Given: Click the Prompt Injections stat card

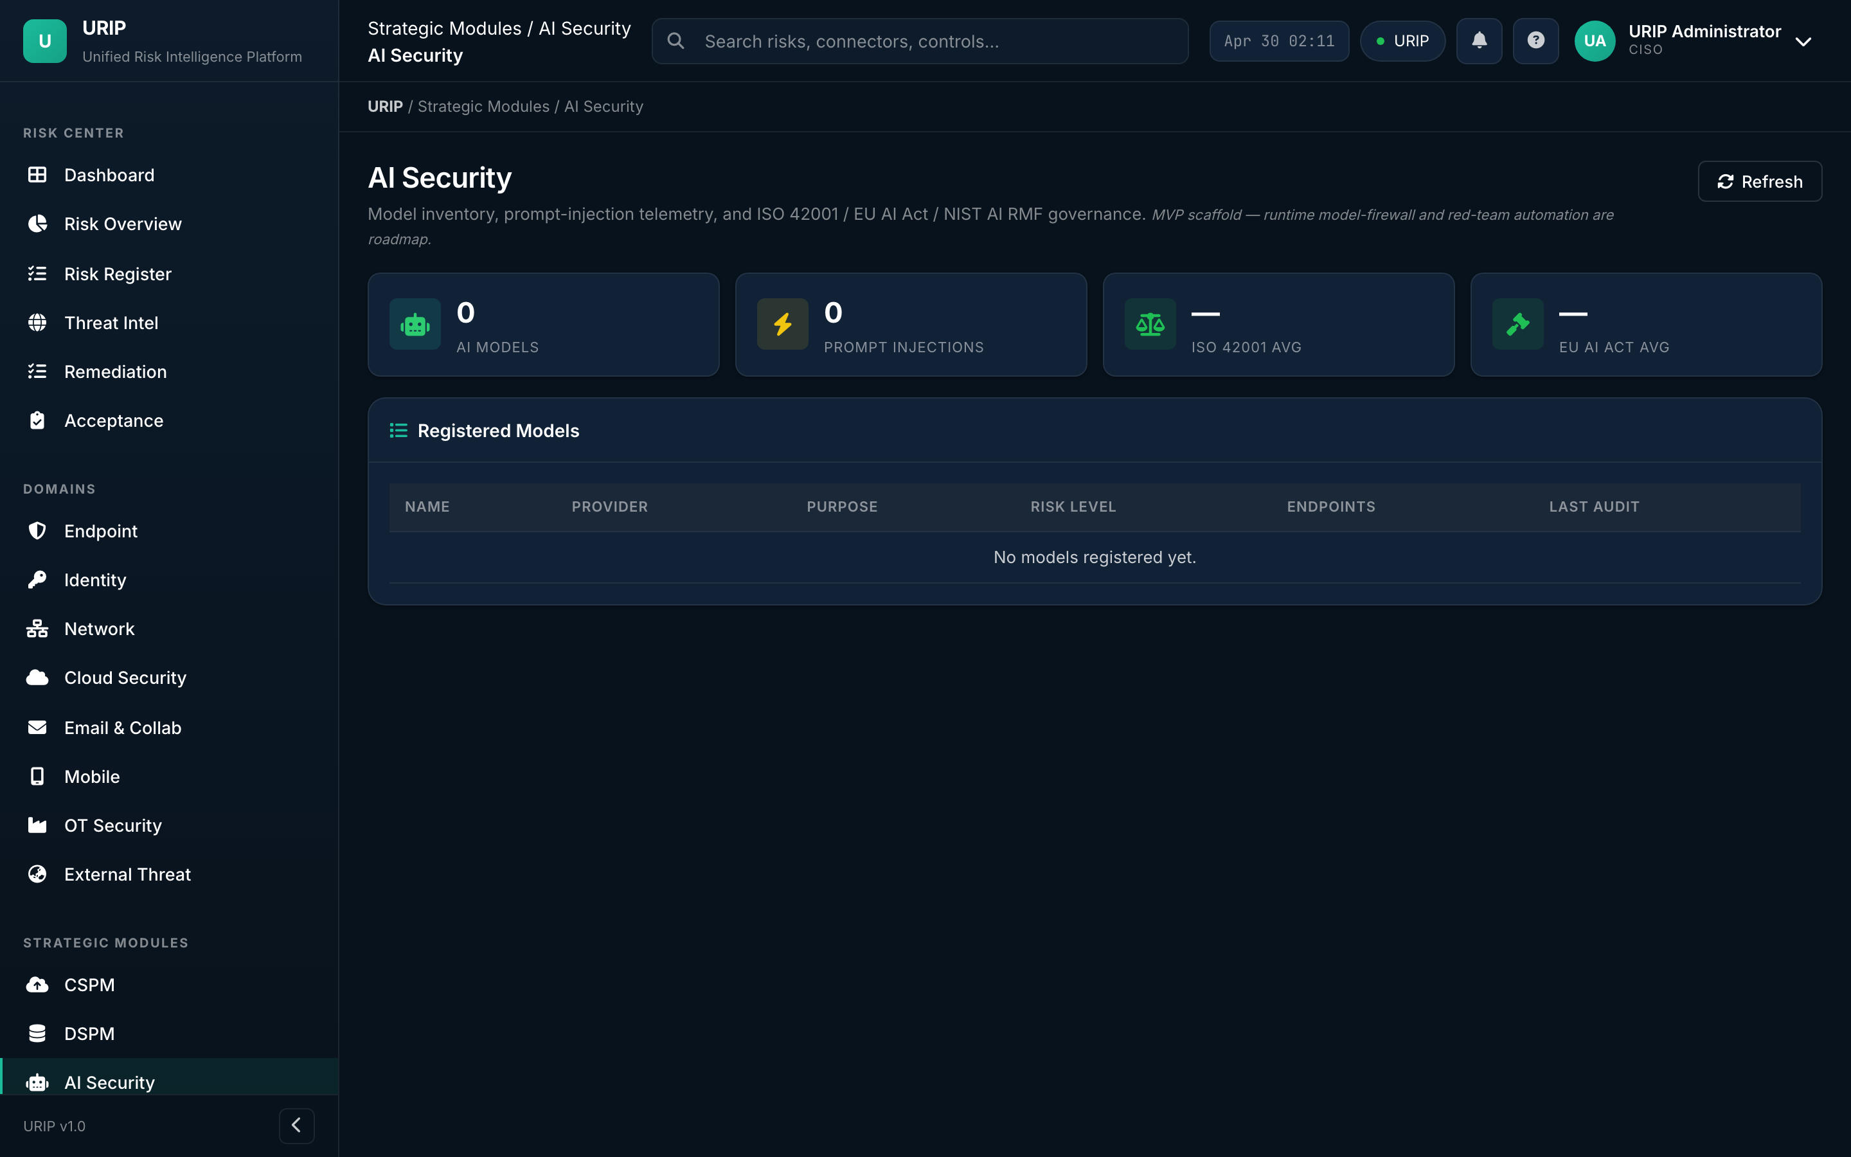Looking at the screenshot, I should click(910, 325).
